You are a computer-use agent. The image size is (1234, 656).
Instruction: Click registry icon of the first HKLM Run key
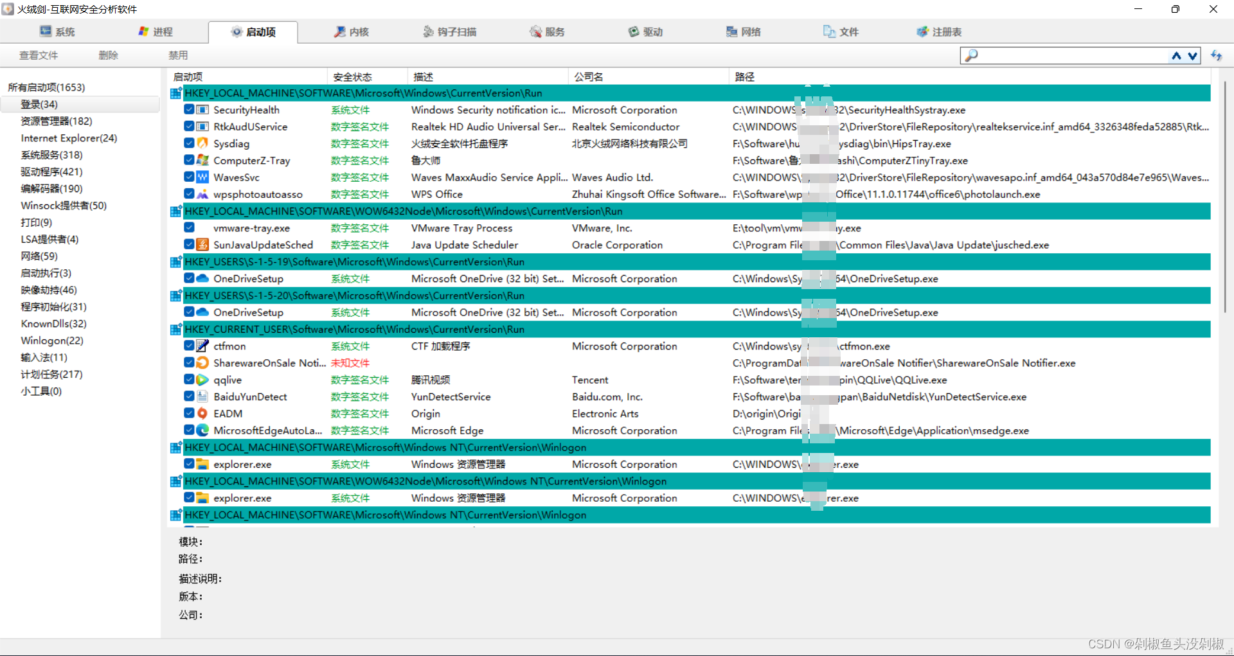click(175, 93)
